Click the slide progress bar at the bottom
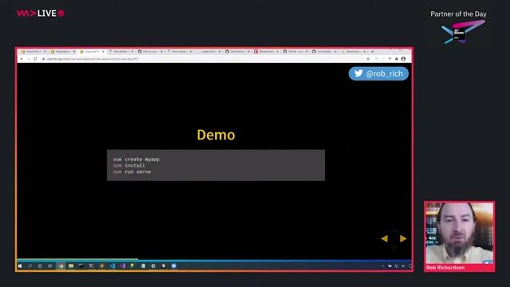Viewport: 510px width, 287px height. (x=214, y=260)
